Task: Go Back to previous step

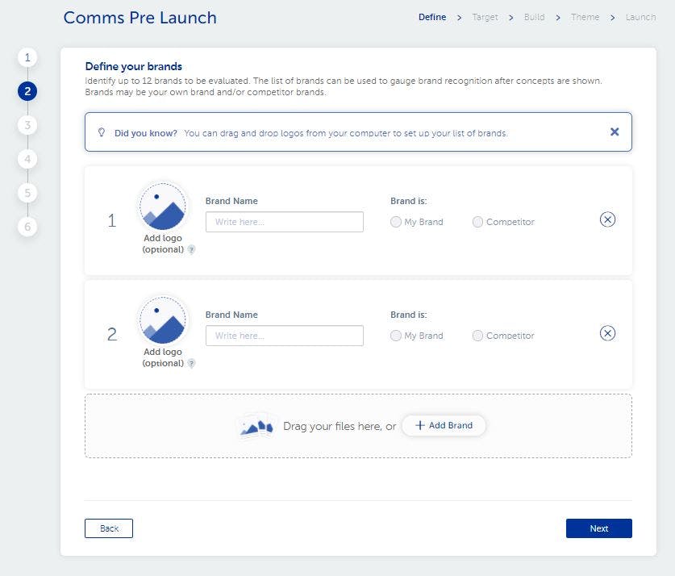Action: 109,528
